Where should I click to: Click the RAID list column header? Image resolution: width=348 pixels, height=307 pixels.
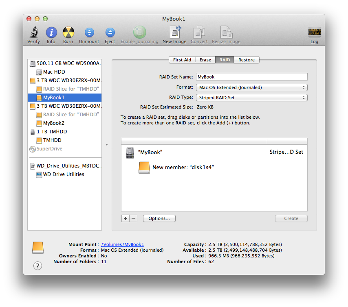click(x=214, y=141)
